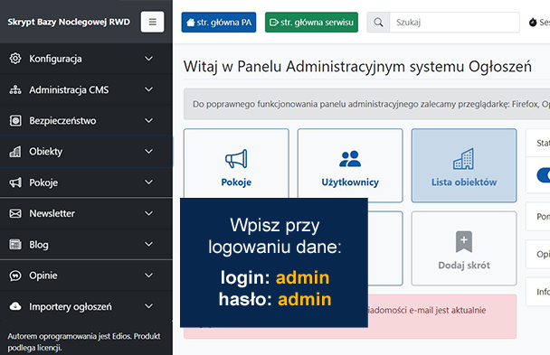This screenshot has height=355, width=550.
Task: Click the Edios software author footer text
Action: pyautogui.click(x=84, y=341)
